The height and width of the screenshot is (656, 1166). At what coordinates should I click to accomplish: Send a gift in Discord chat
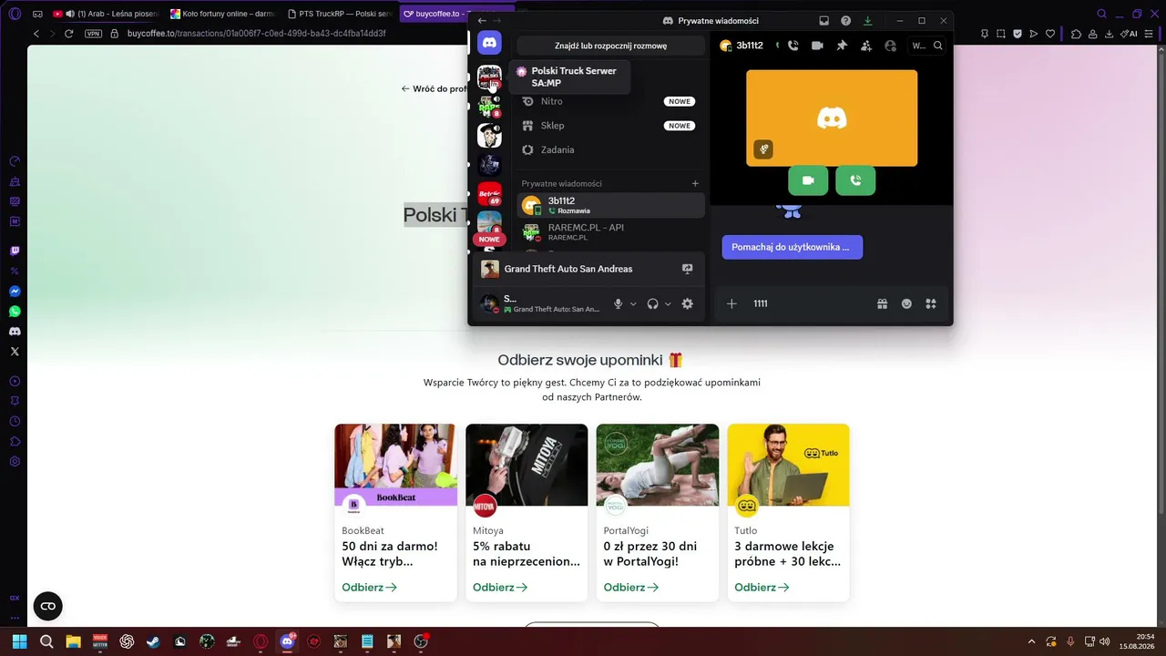click(x=882, y=304)
